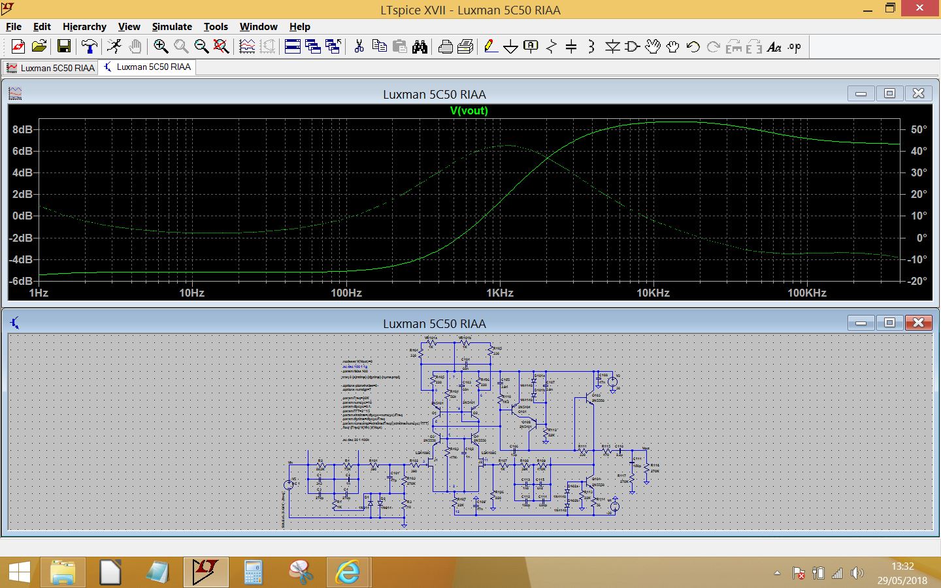The width and height of the screenshot is (941, 588).
Task: Open the Simulate menu
Action: (x=172, y=27)
